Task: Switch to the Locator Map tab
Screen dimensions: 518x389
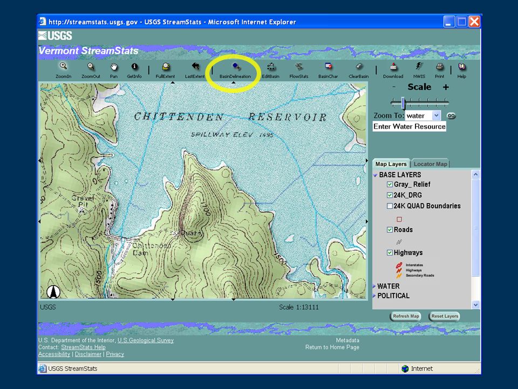Action: (430, 164)
